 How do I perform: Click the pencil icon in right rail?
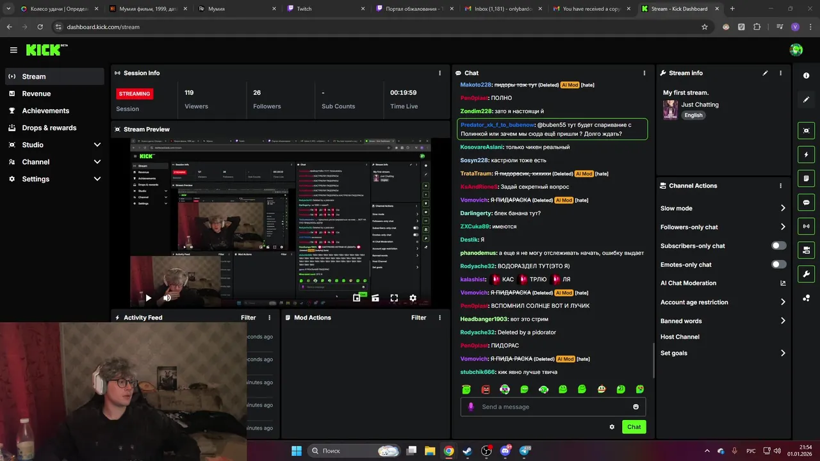[x=806, y=99]
